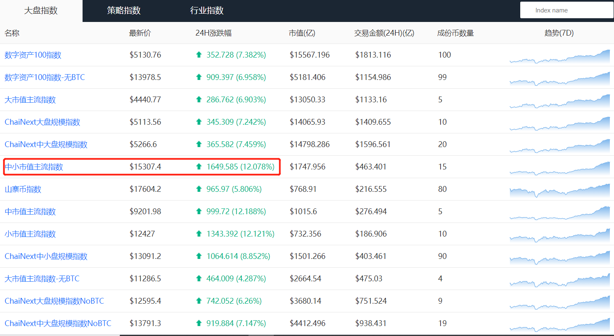Click the 小市值主流指数 7D trend chart
The height and width of the screenshot is (336, 614).
coord(560,235)
